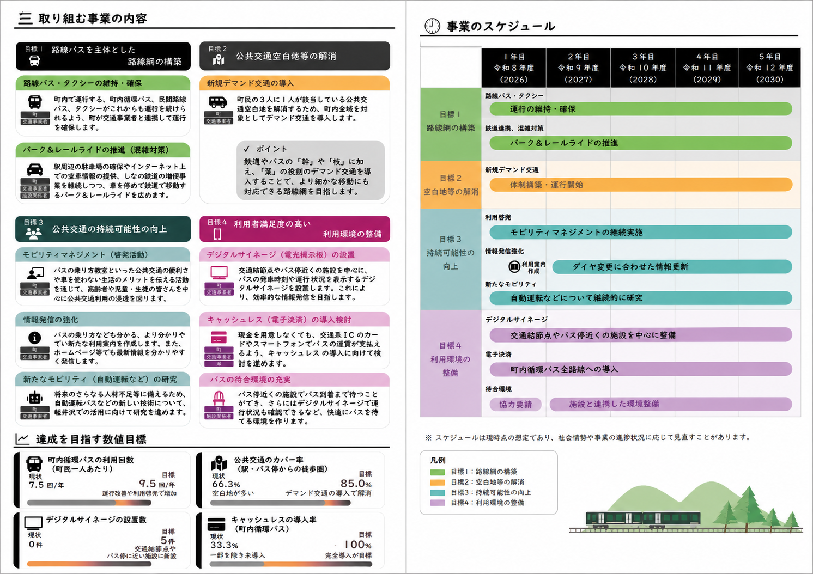Image resolution: width=813 pixels, height=574 pixels.
Task: Click the people group icon in 目標3 header
Action: tap(34, 233)
